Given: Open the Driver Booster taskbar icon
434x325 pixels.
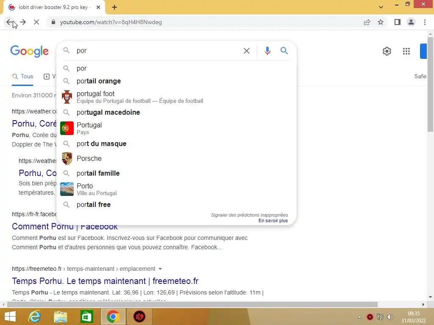Looking at the screenshot, I should 139,317.
